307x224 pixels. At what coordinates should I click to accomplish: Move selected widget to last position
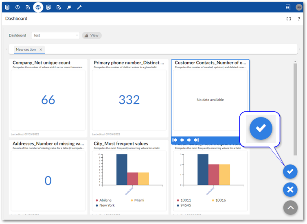tap(196, 140)
